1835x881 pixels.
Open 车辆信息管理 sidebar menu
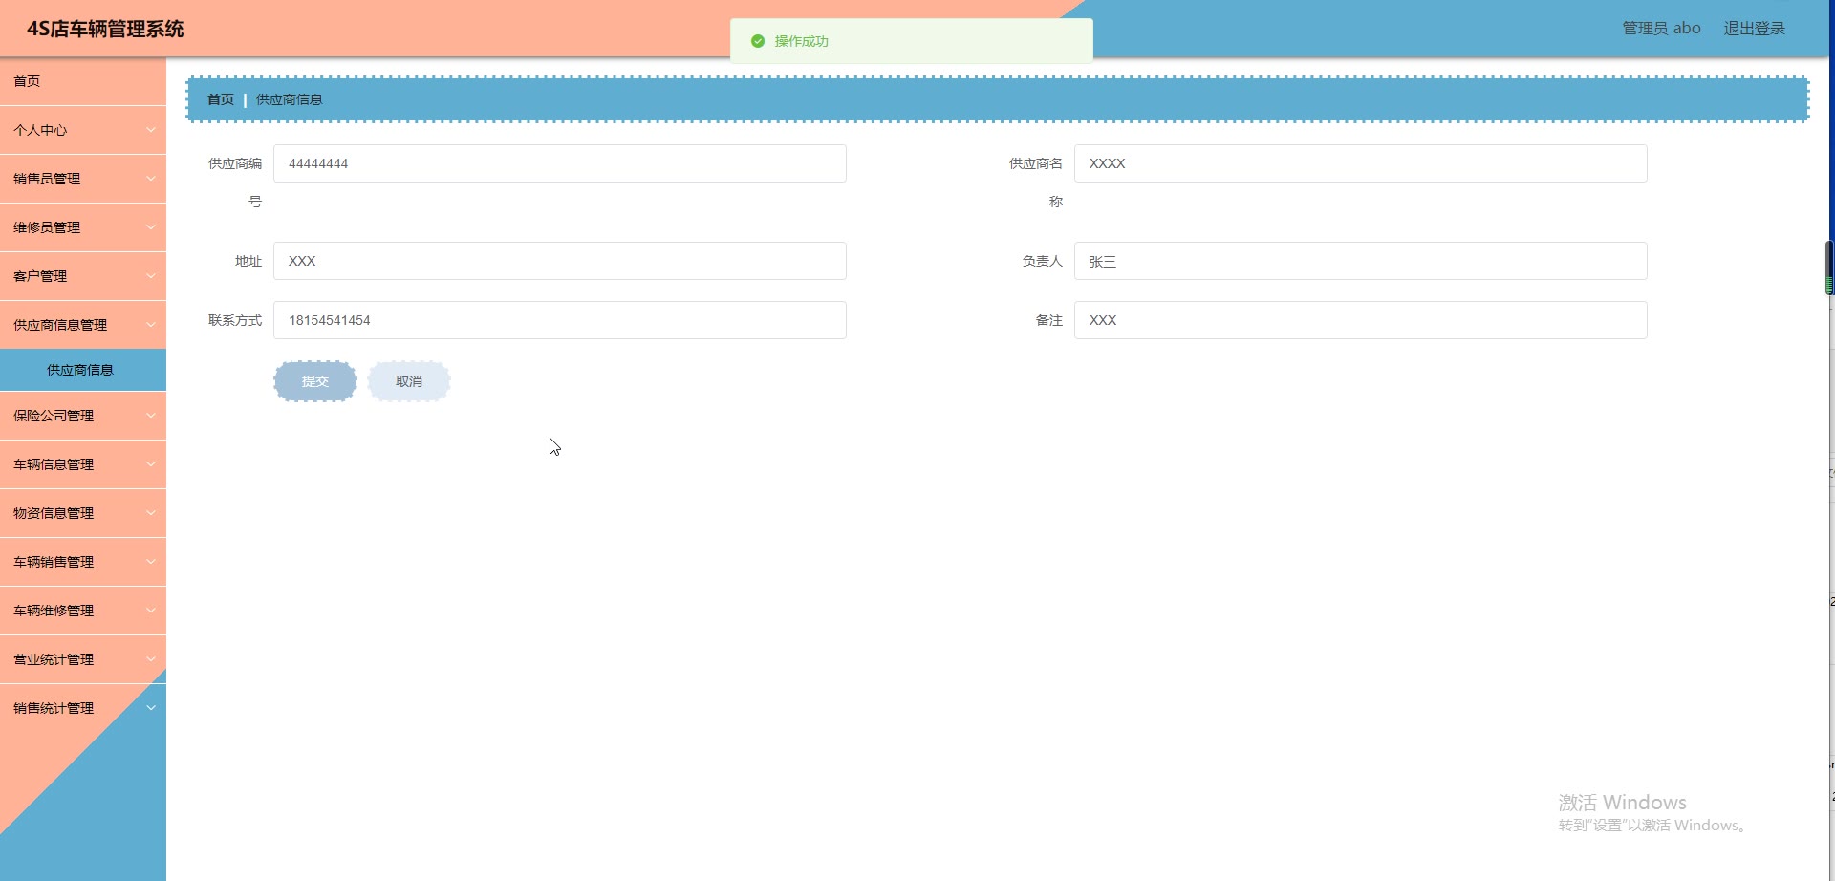tap(83, 464)
